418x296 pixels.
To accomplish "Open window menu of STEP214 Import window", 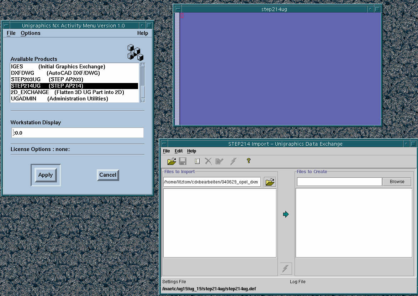I will pos(164,144).
